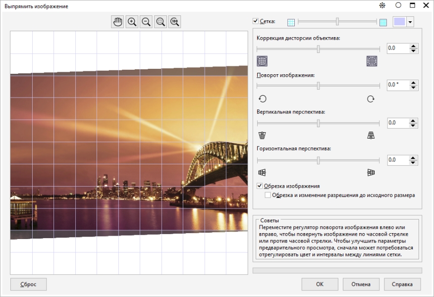The image size is (434, 297).
Task: Decrease the vertical perspective value
Action: pos(414,125)
